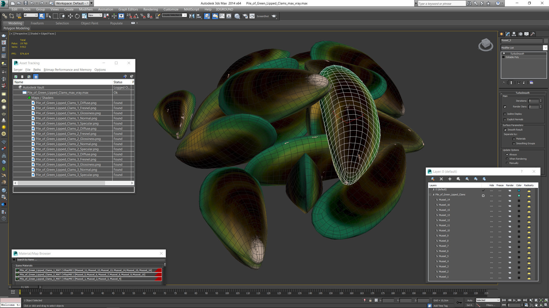Toggle the Angle Snap icon
Image resolution: width=549 pixels, height=308 pixels.
click(x=136, y=16)
